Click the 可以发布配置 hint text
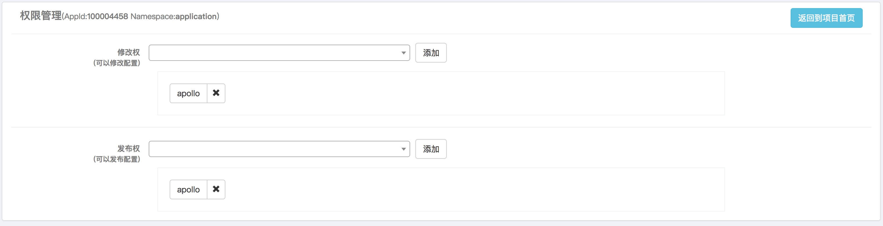The image size is (883, 226). (x=117, y=159)
